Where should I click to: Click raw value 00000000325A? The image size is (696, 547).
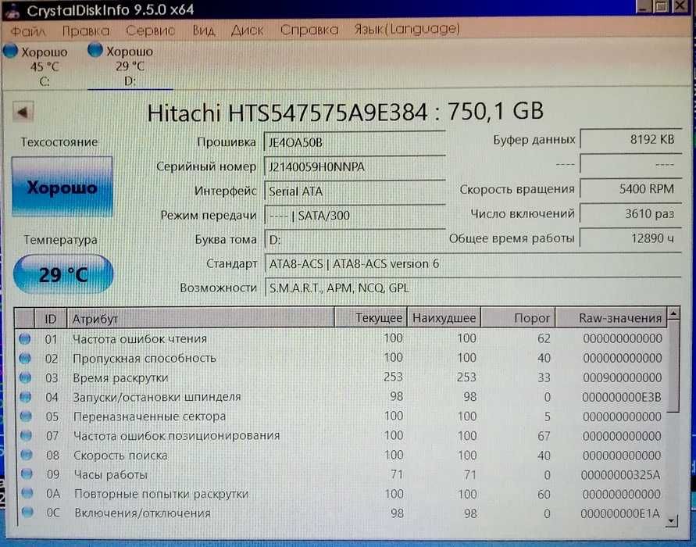pos(620,475)
